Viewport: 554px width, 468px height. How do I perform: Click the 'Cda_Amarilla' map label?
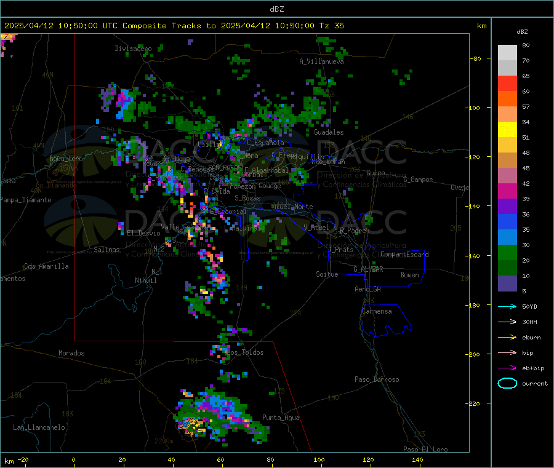coord(46,266)
